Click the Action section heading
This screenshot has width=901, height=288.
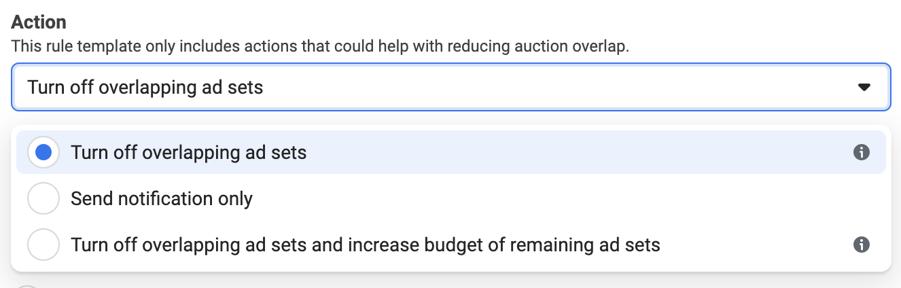(x=39, y=21)
